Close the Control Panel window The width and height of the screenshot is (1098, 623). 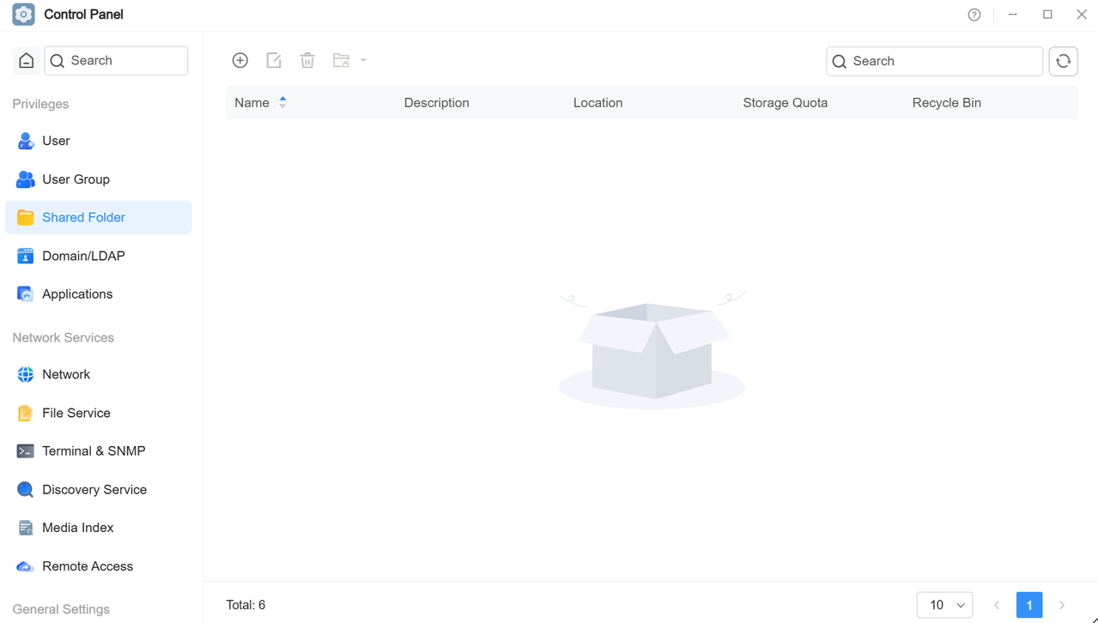point(1082,15)
